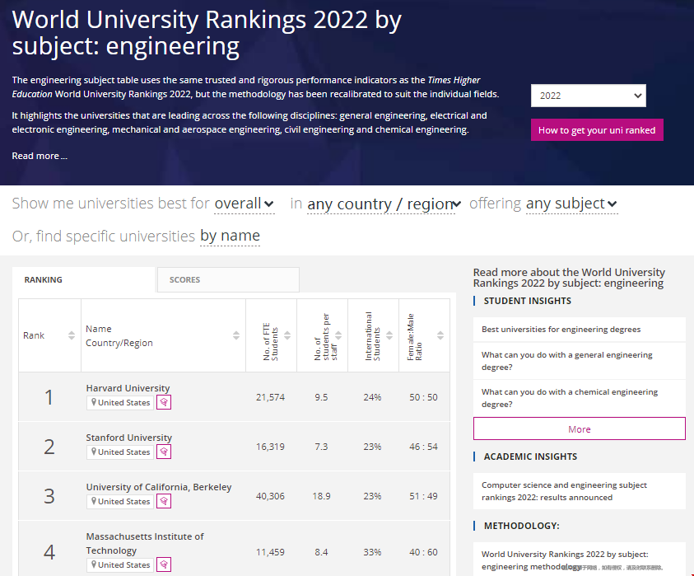The image size is (694, 576).
Task: Expand the 'overall' best-for dropdown
Action: click(x=244, y=204)
